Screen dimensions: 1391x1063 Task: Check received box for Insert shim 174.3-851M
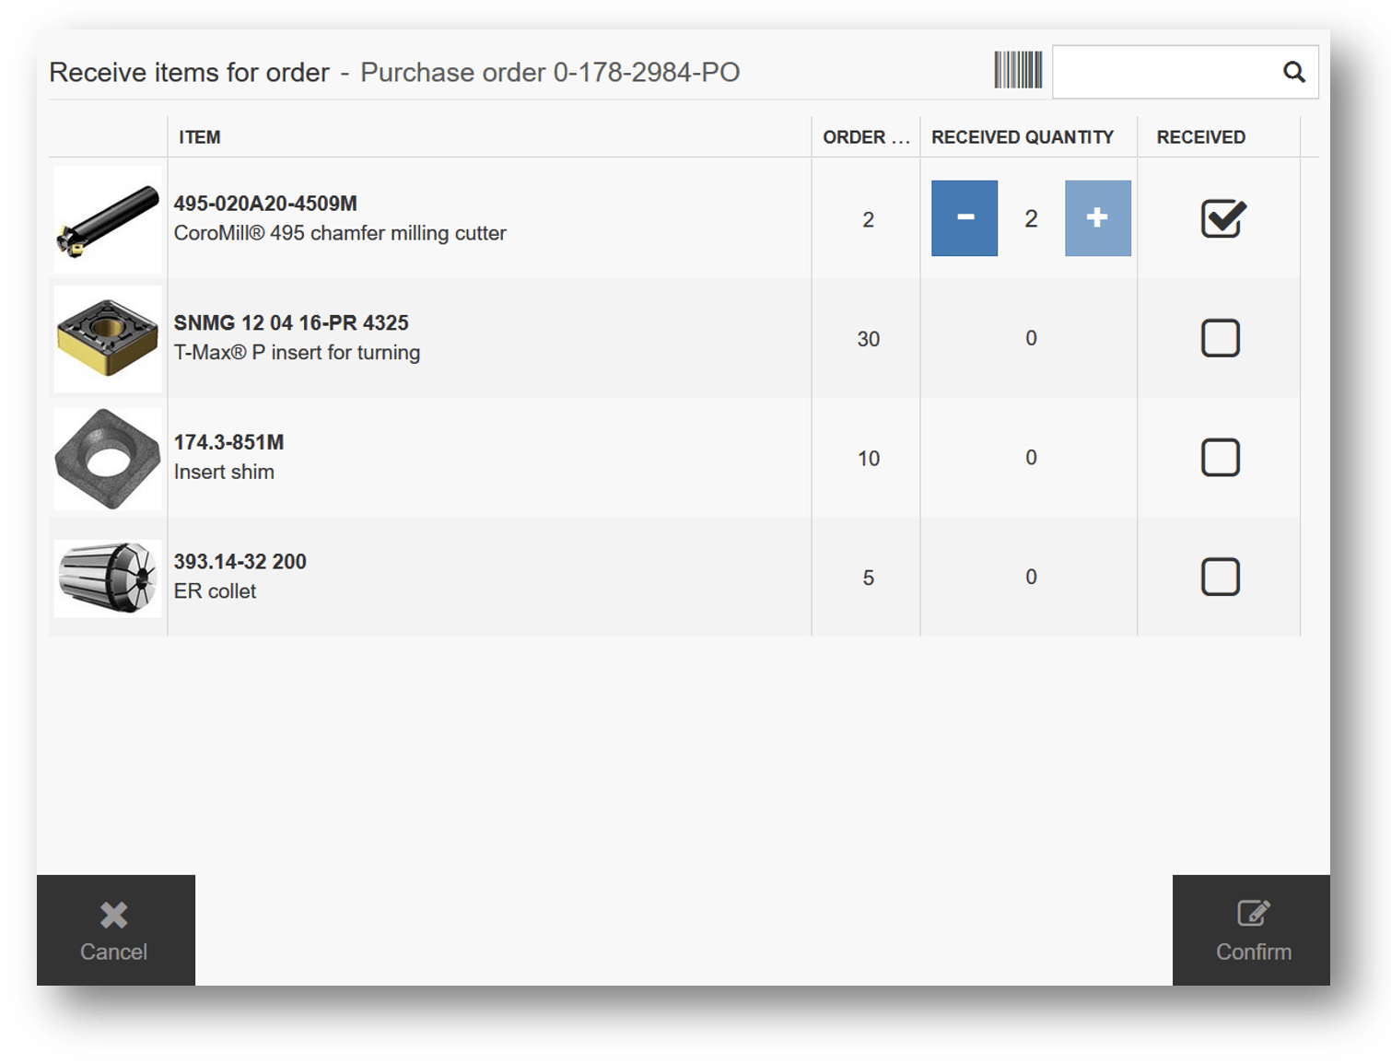click(x=1220, y=458)
